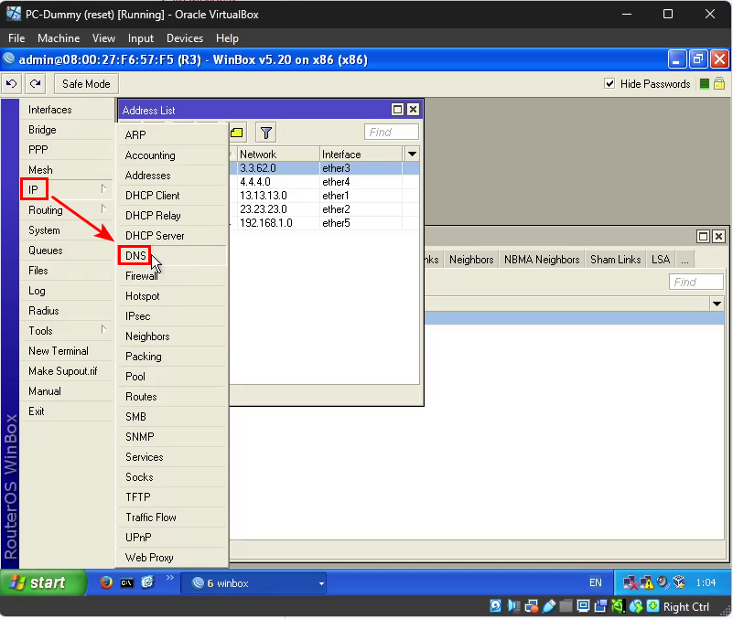
Task: Show more OSPF tabs via the ellipsis
Action: [684, 260]
